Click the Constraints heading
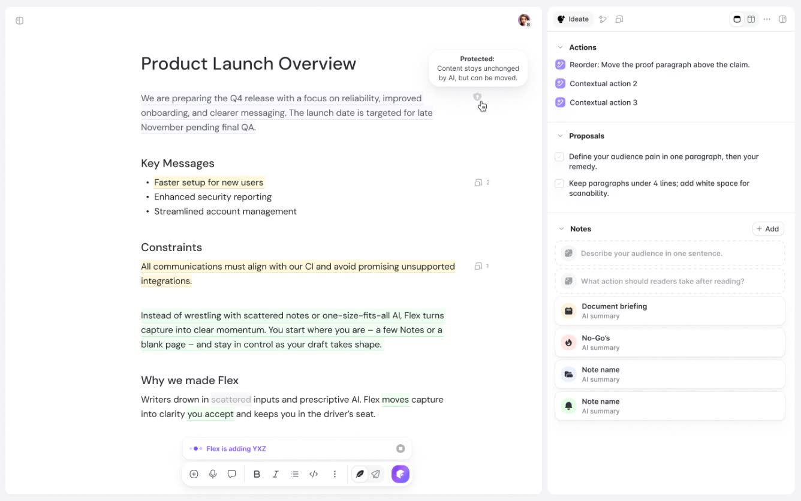 [171, 248]
